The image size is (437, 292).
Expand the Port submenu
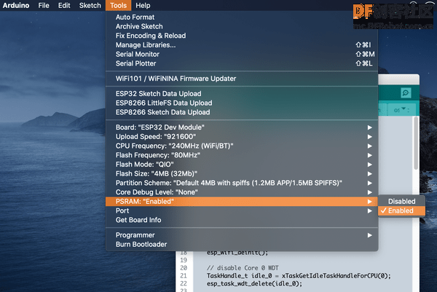click(242, 210)
